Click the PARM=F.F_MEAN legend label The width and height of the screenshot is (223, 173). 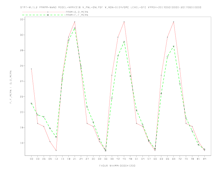point(77,15)
